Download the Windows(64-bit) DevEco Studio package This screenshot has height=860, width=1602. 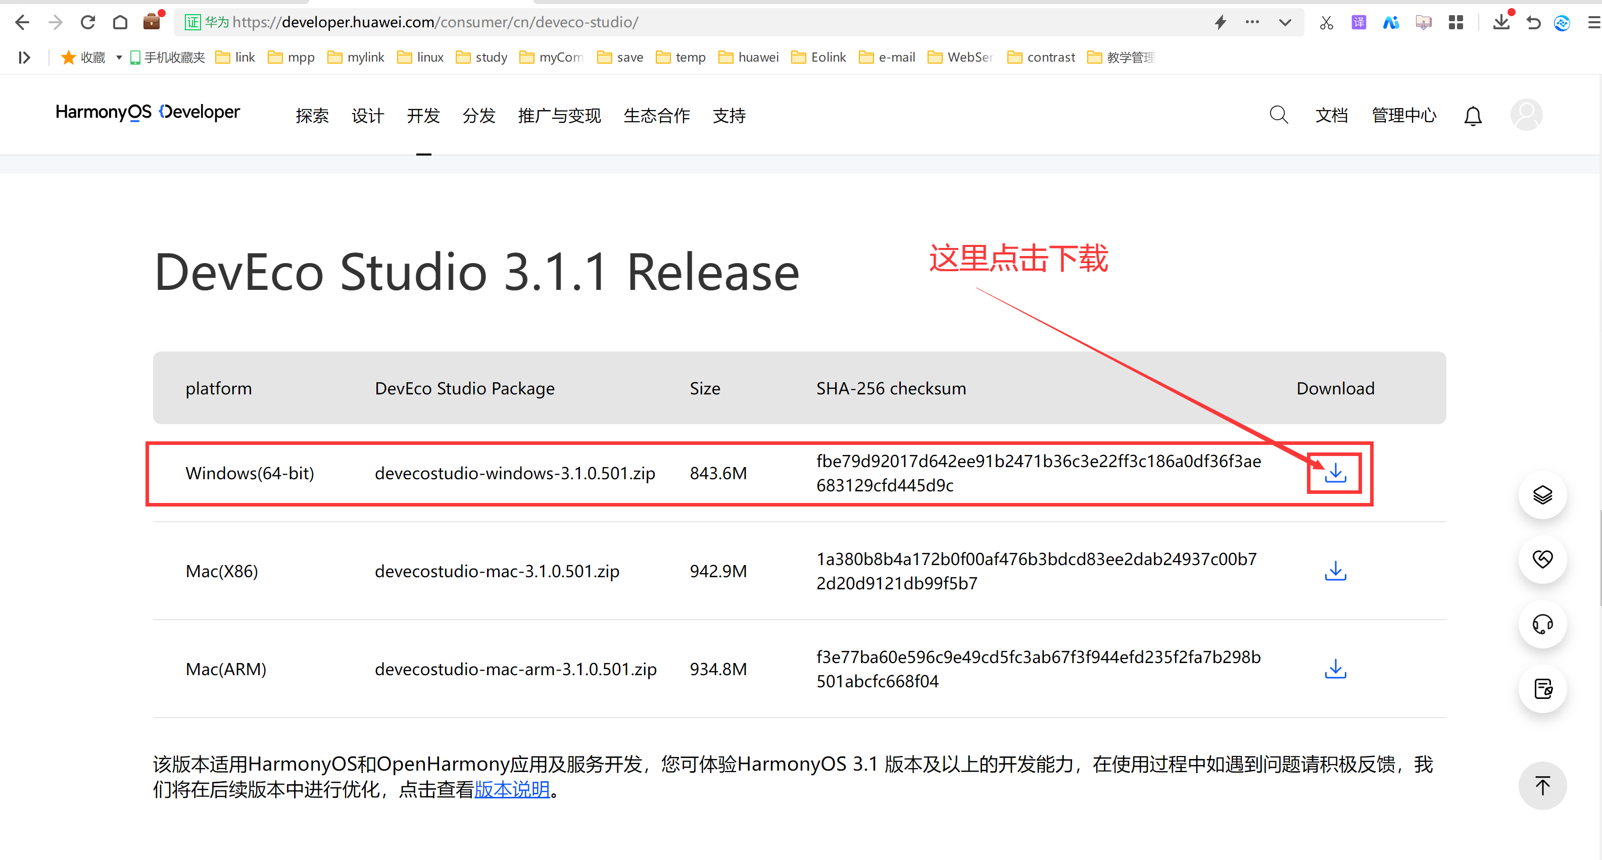point(1335,473)
